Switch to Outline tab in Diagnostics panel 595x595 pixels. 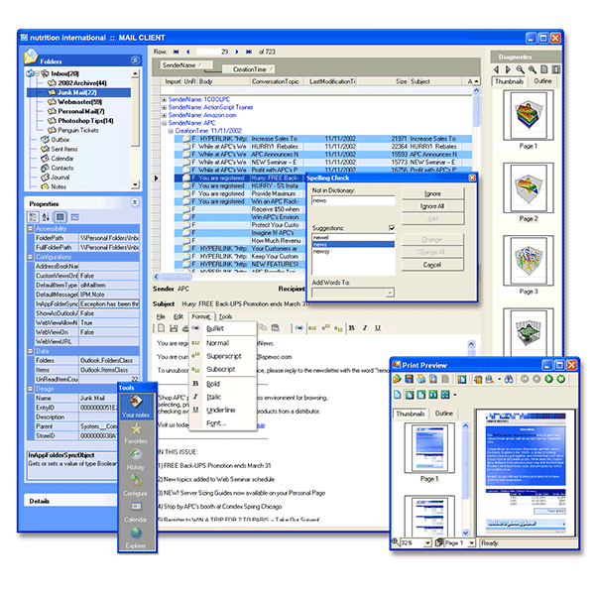coord(542,81)
